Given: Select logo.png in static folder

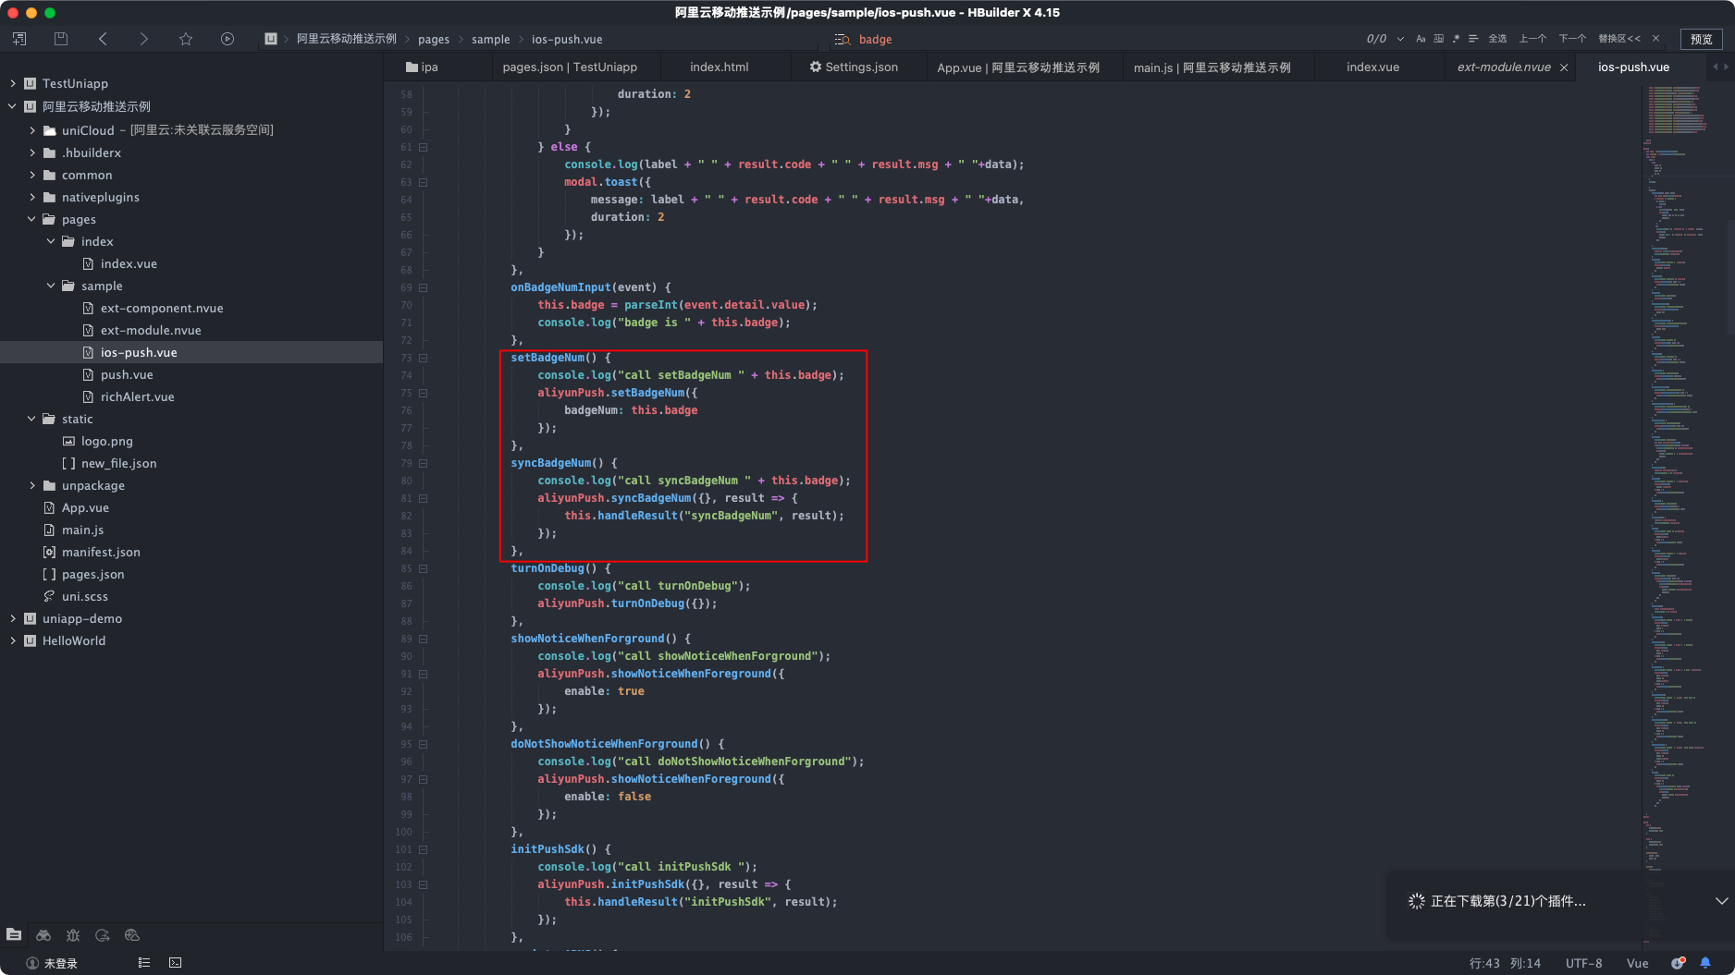Looking at the screenshot, I should 106,441.
